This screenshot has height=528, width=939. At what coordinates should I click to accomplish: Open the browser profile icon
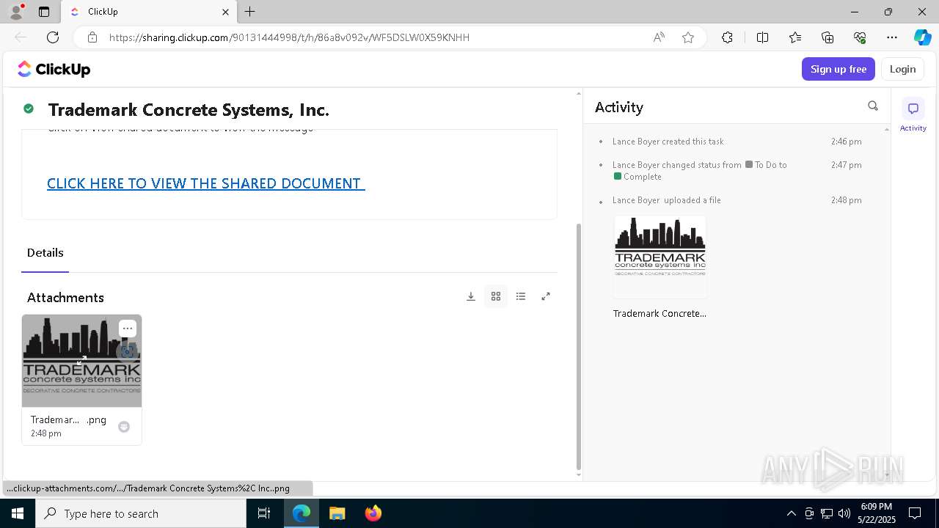16,12
